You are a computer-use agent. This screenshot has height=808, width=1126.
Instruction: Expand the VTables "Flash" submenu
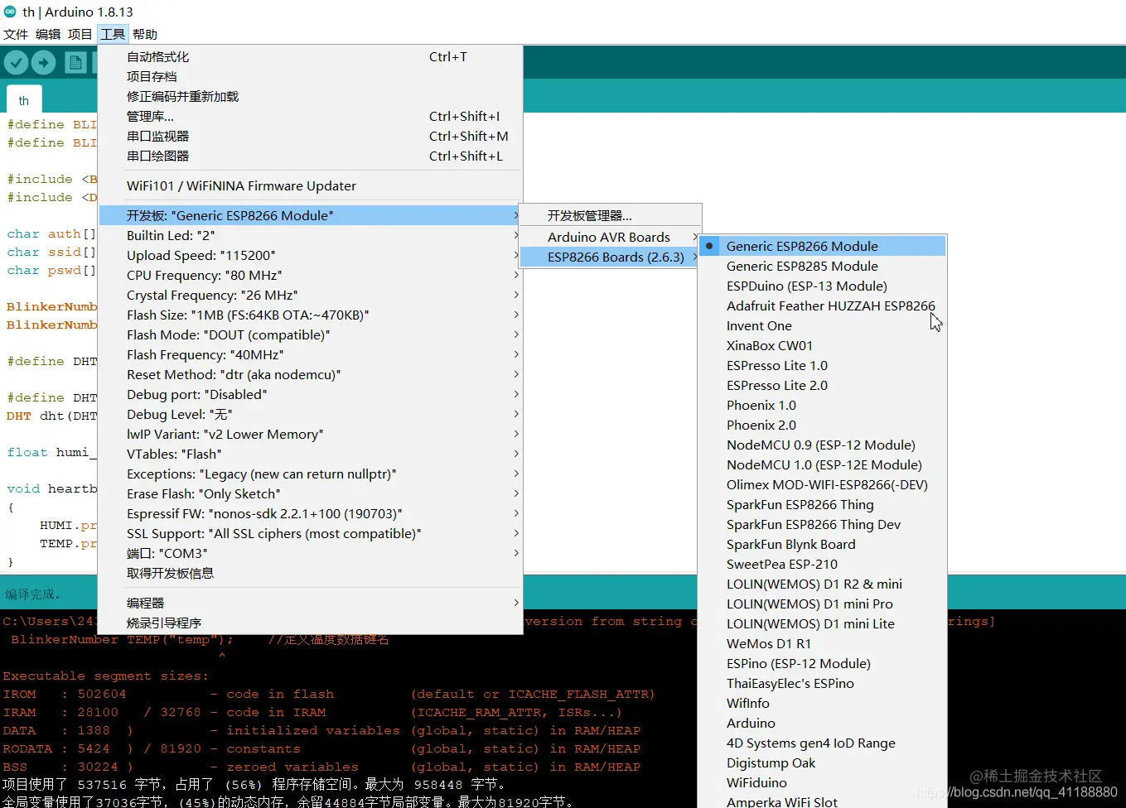click(x=311, y=454)
